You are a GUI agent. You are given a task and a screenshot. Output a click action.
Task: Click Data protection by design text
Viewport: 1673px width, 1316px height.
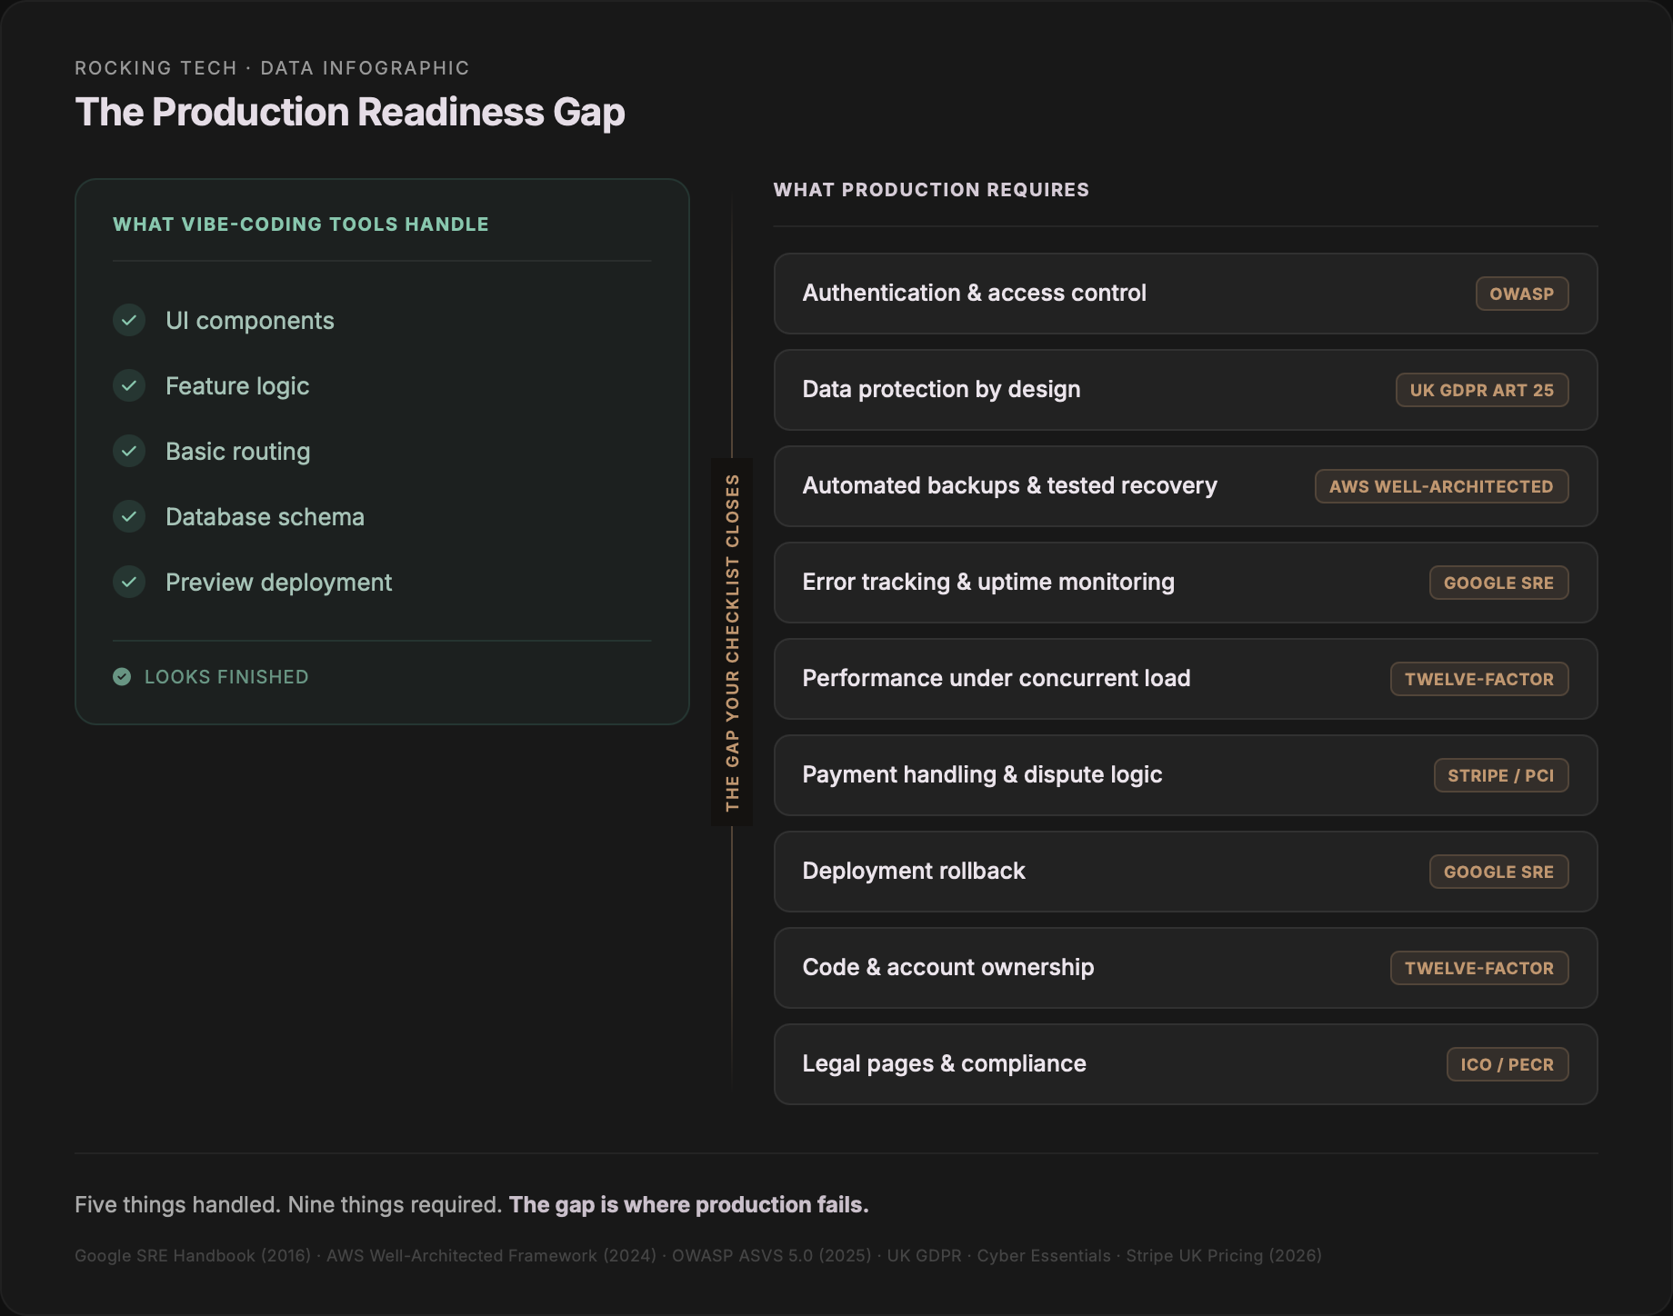941,389
